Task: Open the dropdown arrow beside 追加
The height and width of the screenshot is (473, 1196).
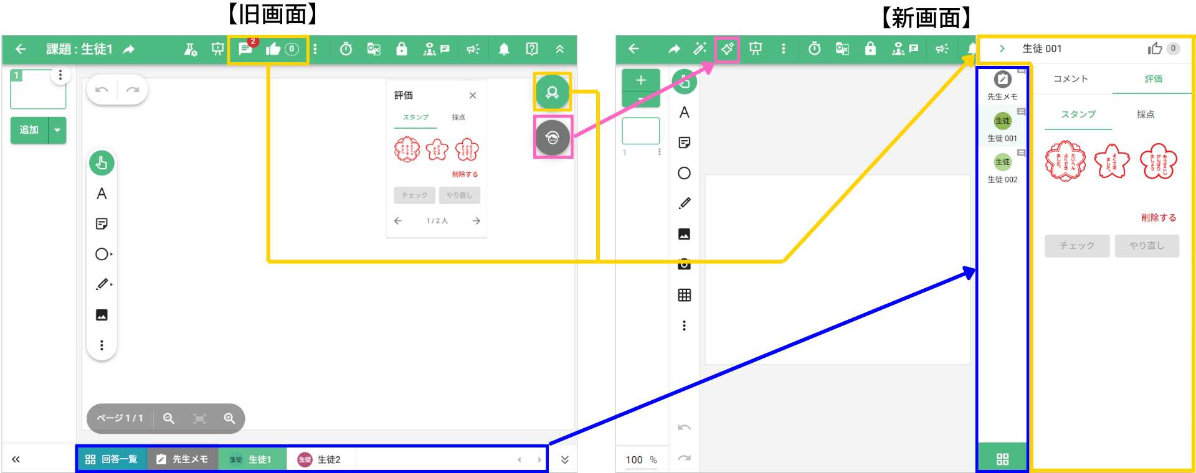Action: coord(57,130)
